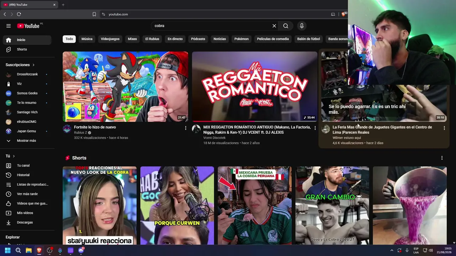Viewport: 456px width, 256px height.
Task: Select the Todo filter chip
Action: [x=69, y=39]
